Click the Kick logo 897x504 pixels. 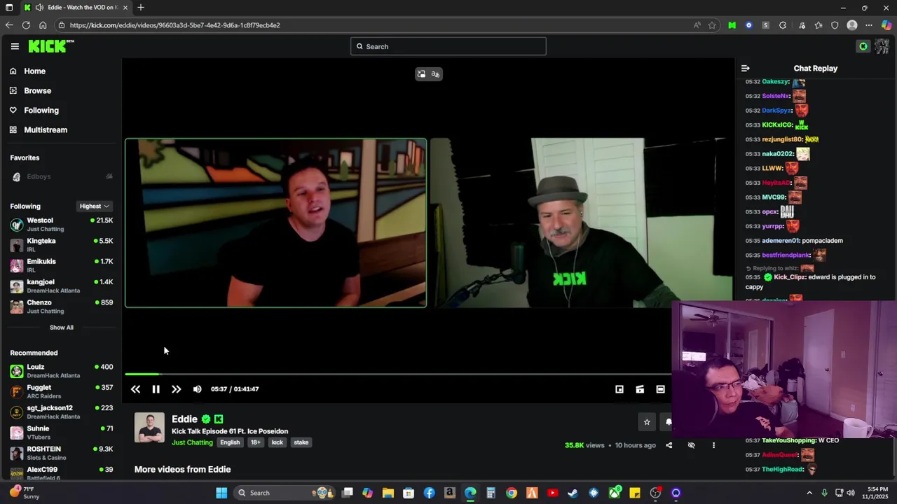click(51, 46)
